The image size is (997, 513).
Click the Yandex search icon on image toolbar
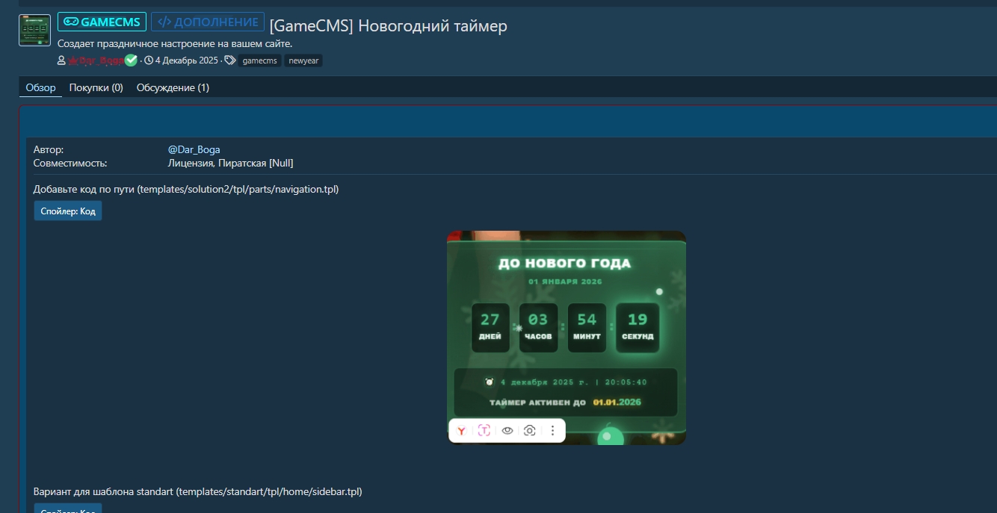(462, 431)
